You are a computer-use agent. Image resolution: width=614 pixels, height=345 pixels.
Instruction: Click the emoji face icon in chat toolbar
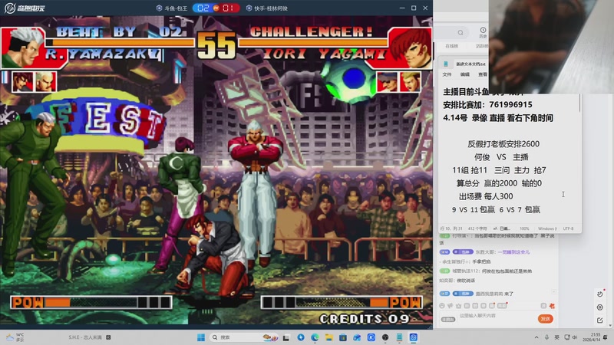pos(442,306)
